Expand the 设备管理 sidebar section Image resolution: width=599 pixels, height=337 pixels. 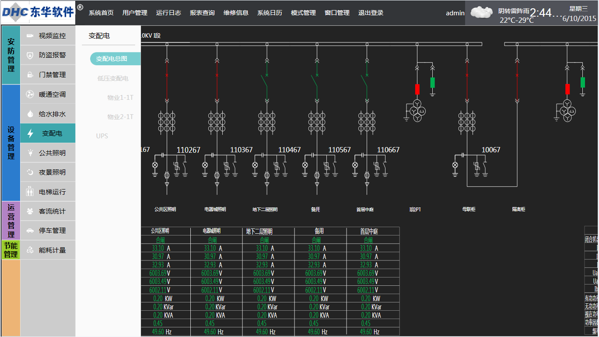coord(11,143)
